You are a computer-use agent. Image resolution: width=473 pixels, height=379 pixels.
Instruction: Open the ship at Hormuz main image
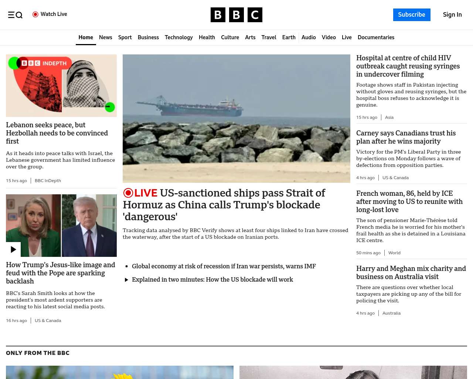pyautogui.click(x=236, y=118)
